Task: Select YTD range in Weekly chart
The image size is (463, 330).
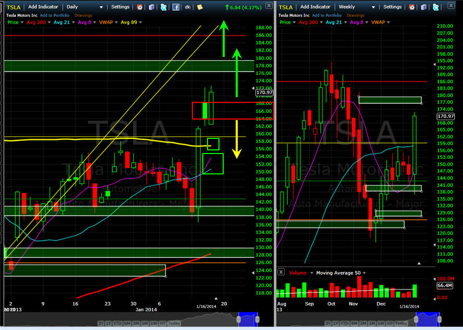Action: tap(345, 323)
